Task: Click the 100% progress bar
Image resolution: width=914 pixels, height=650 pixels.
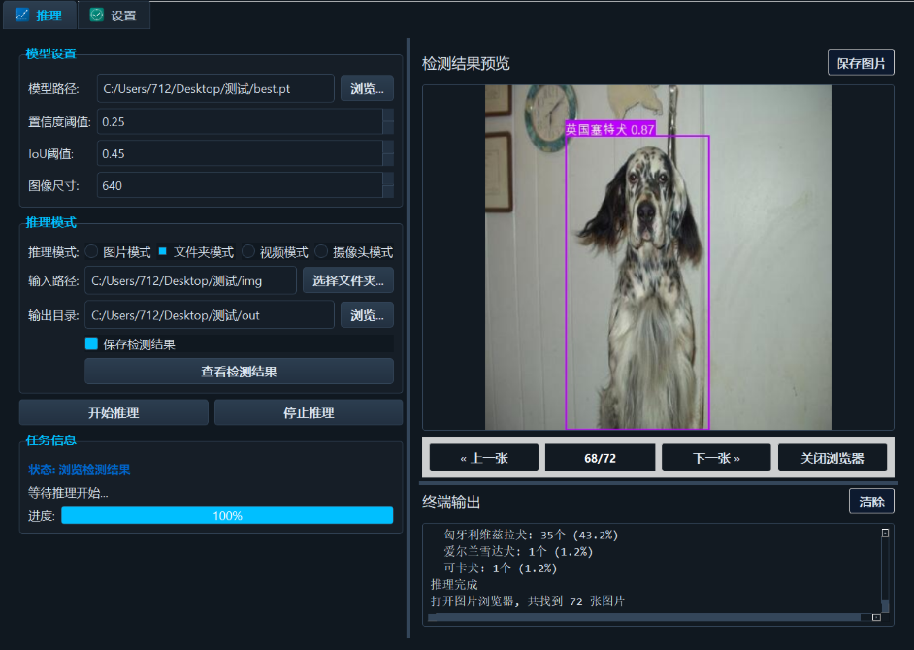Action: (227, 515)
